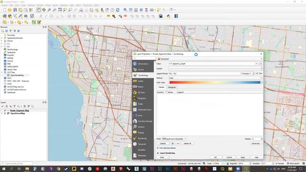
Task: Open Information section in Layer Properties
Action: [143, 64]
